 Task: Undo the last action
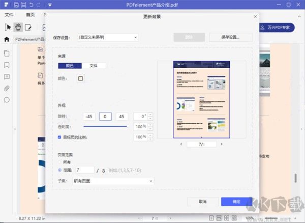tap(31, 5)
